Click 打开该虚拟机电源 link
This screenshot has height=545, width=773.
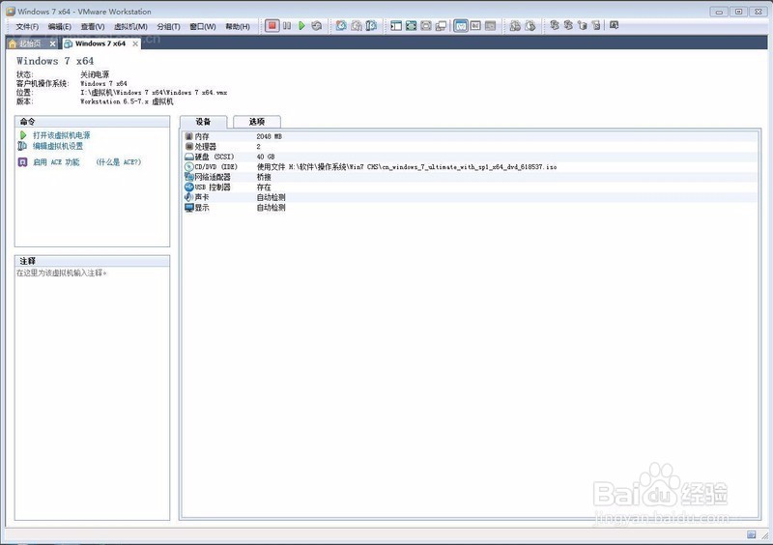tap(61, 135)
